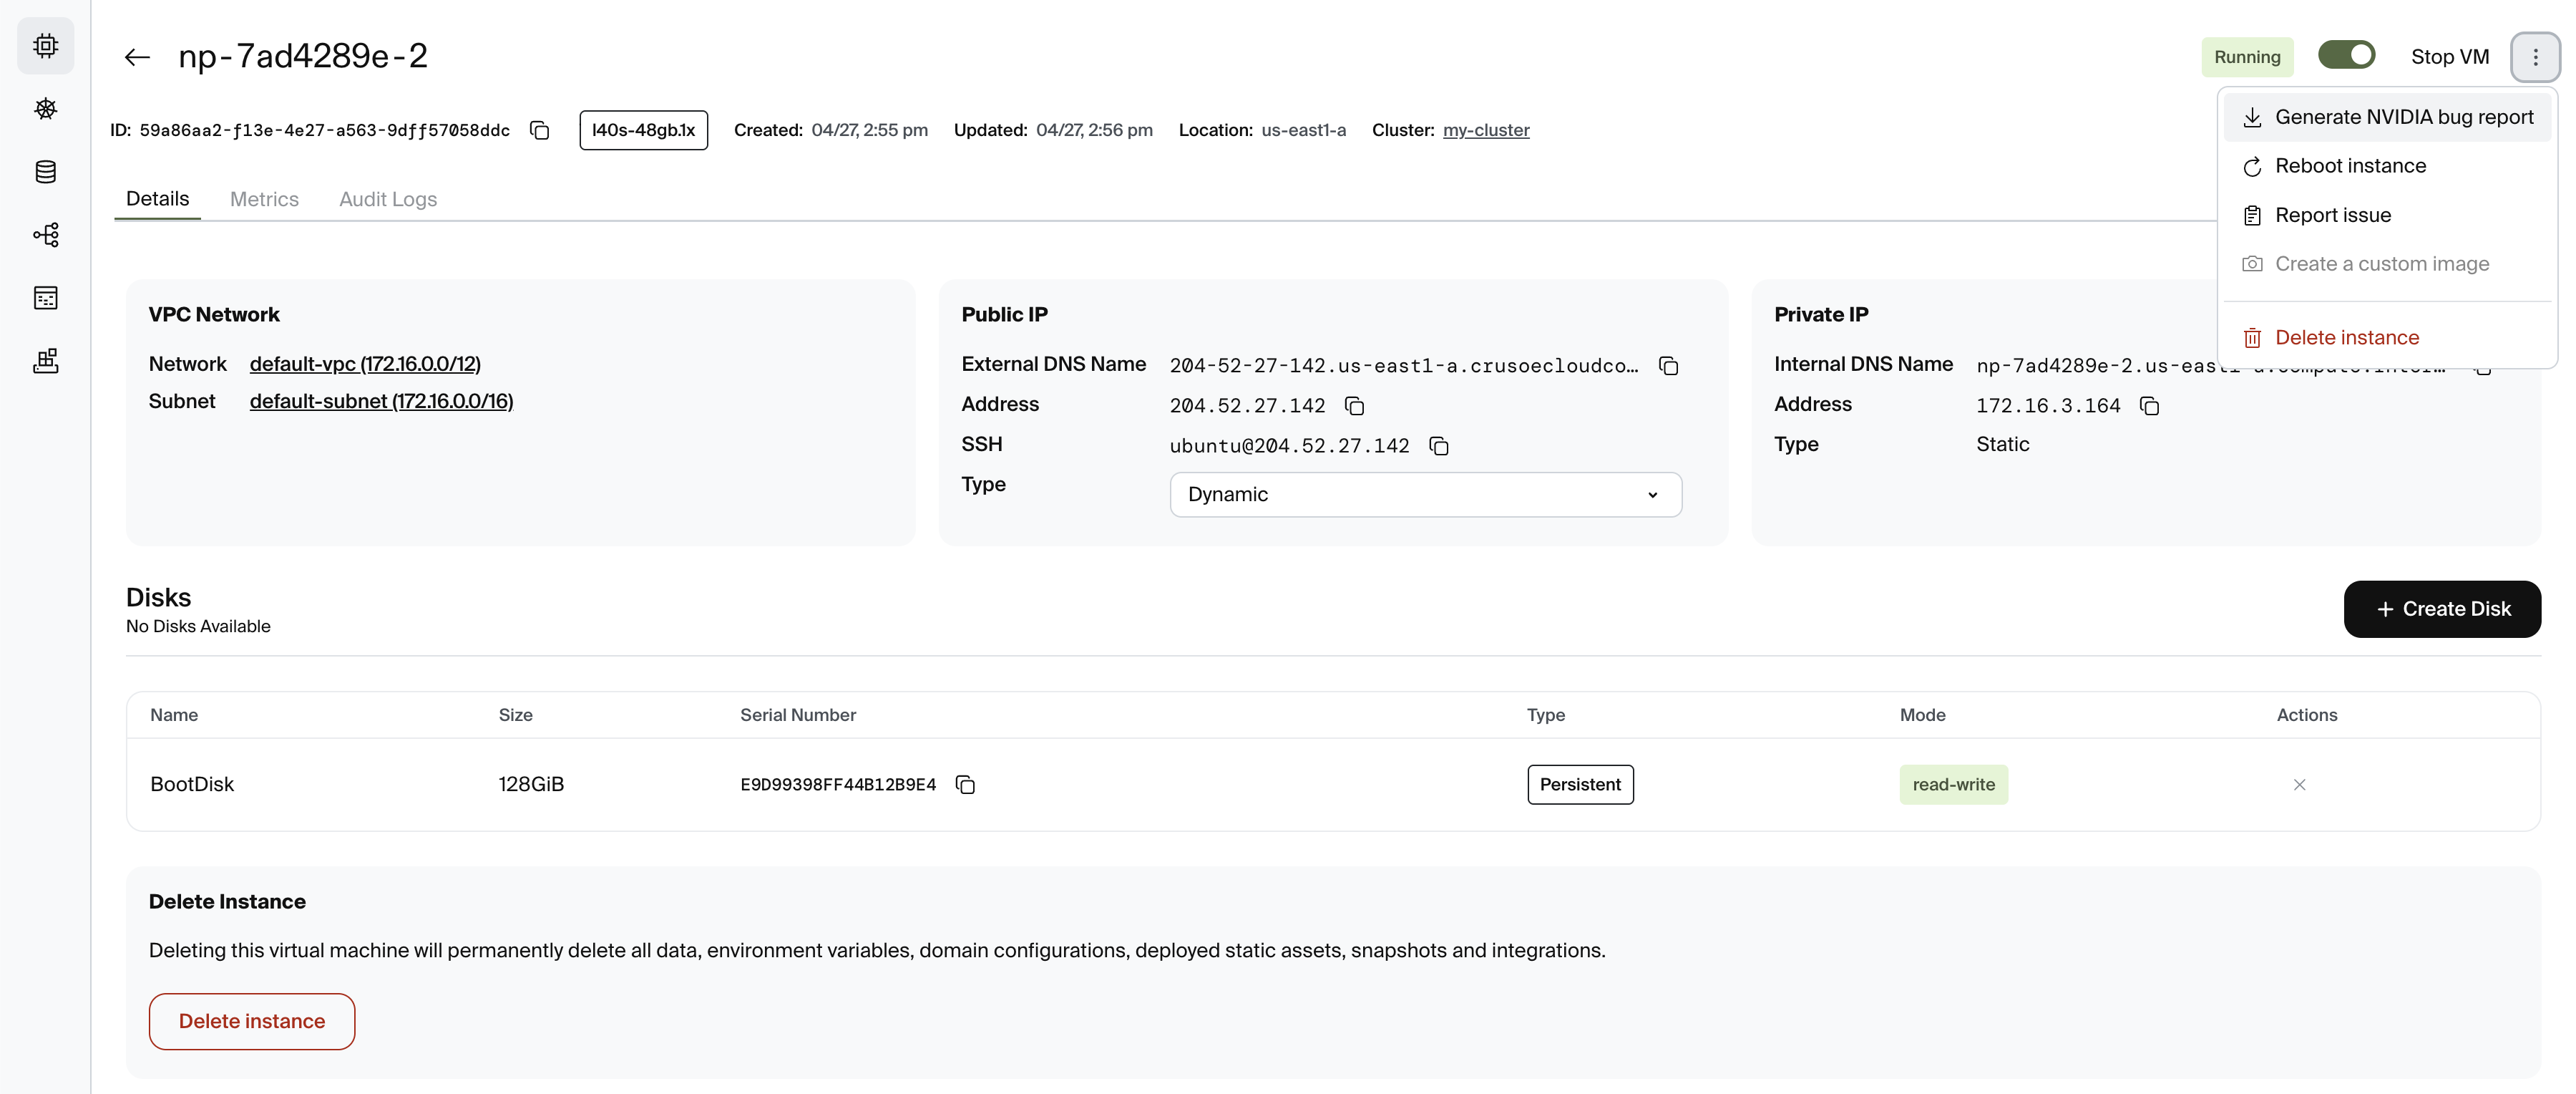Screen dimensions: 2576x1094
Task: Click the read-write mode badge
Action: click(1953, 785)
